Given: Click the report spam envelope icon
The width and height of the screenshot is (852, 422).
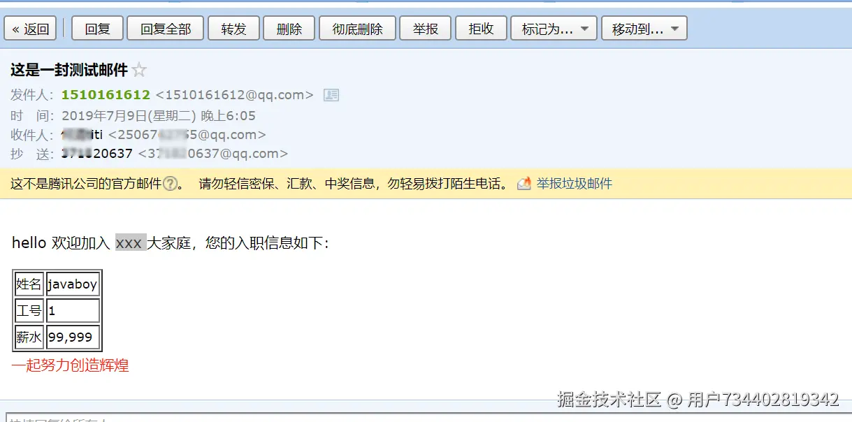Looking at the screenshot, I should (x=524, y=184).
